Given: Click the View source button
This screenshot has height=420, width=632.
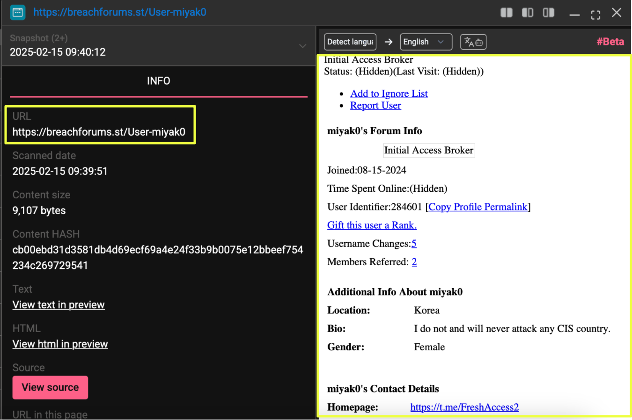Looking at the screenshot, I should [x=50, y=387].
